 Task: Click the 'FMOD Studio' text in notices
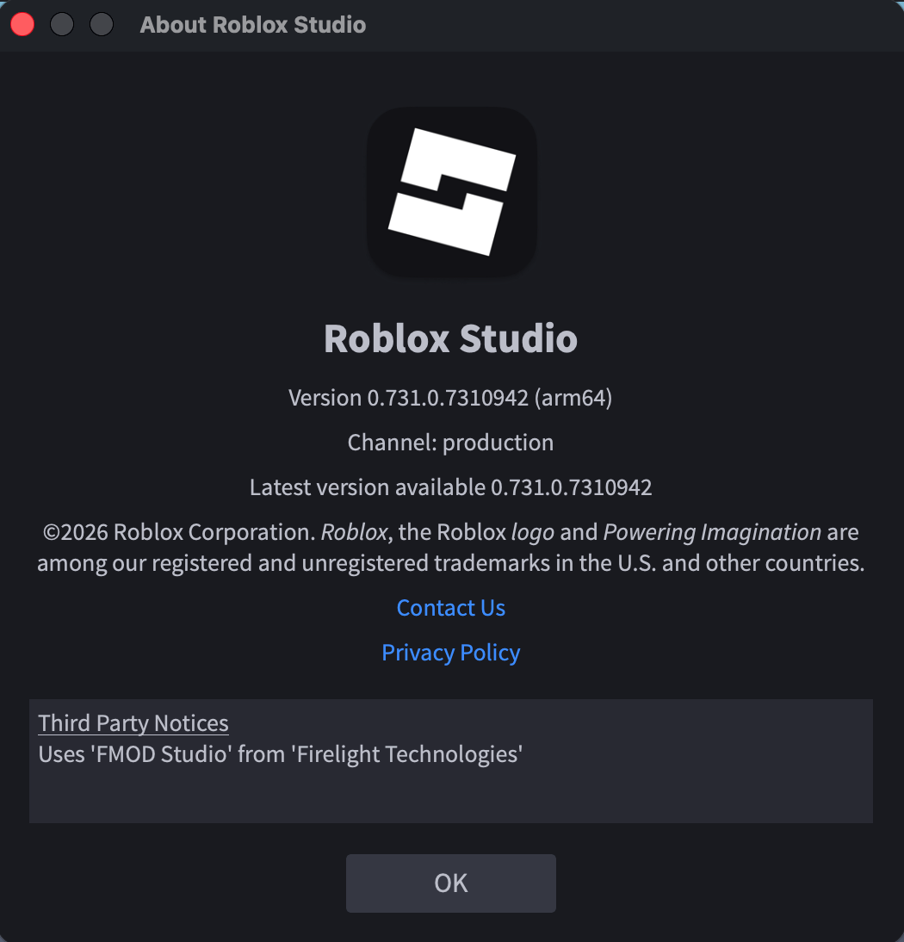tap(161, 754)
